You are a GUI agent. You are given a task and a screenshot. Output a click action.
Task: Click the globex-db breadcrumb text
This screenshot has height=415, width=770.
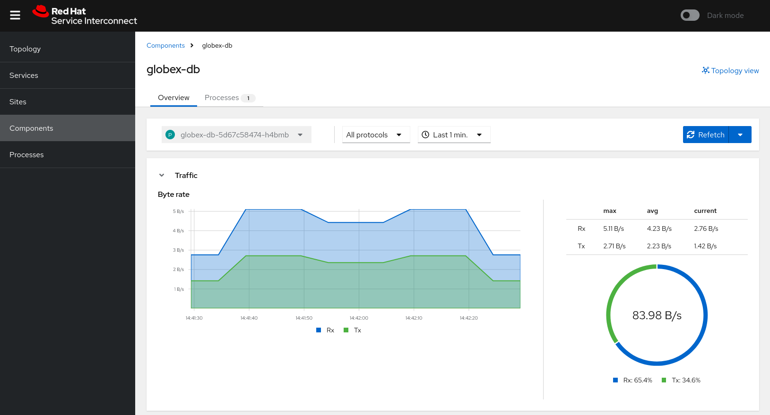217,46
